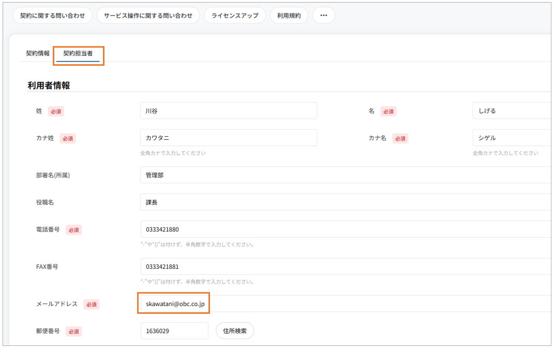Open 契約に関する問い合わせ button
554x348 pixels.
pyautogui.click(x=53, y=16)
